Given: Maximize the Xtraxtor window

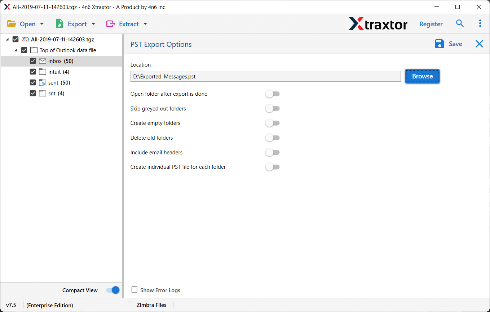Looking at the screenshot, I should pyautogui.click(x=458, y=7).
